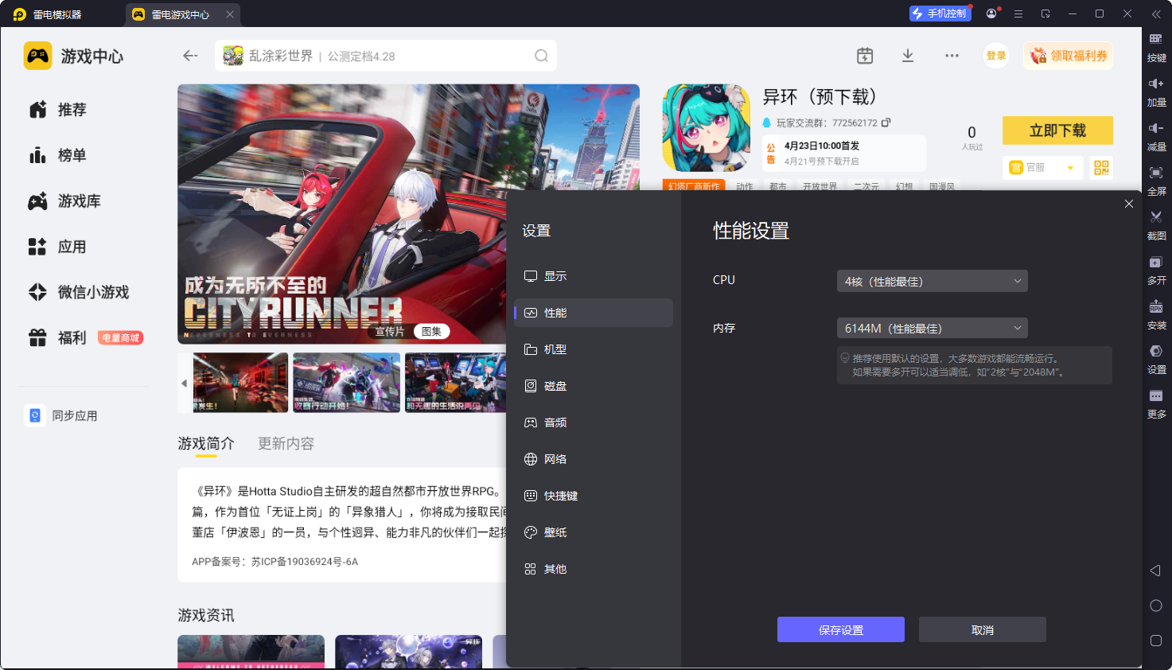Open the user account icon in title bar

(991, 14)
